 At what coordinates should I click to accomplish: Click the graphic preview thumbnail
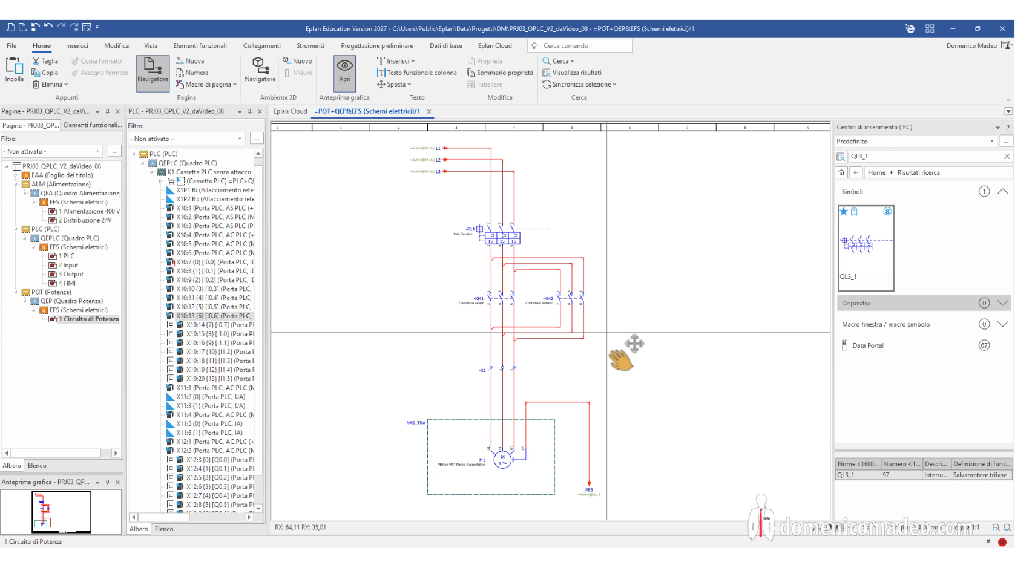pos(61,512)
